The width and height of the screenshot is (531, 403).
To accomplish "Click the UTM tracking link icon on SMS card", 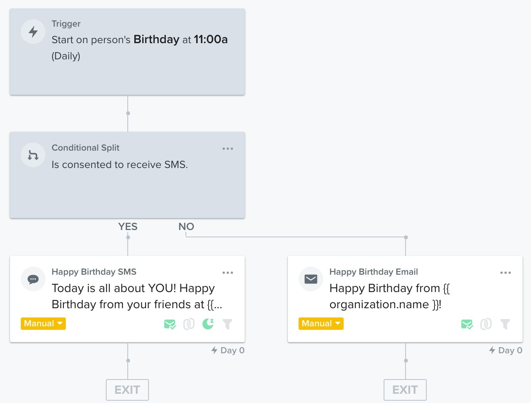I will point(189,324).
